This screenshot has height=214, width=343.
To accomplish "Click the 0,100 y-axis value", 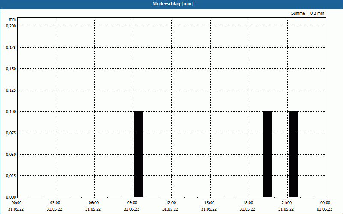I will pyautogui.click(x=11, y=112).
